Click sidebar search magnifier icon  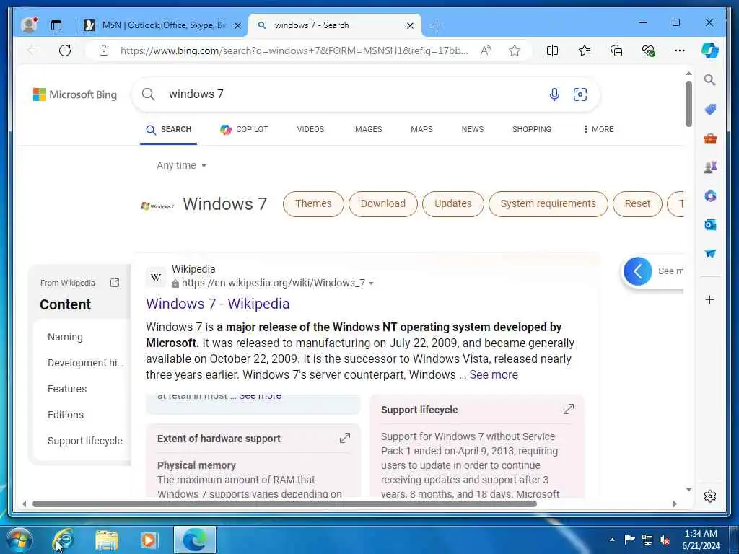(x=710, y=80)
